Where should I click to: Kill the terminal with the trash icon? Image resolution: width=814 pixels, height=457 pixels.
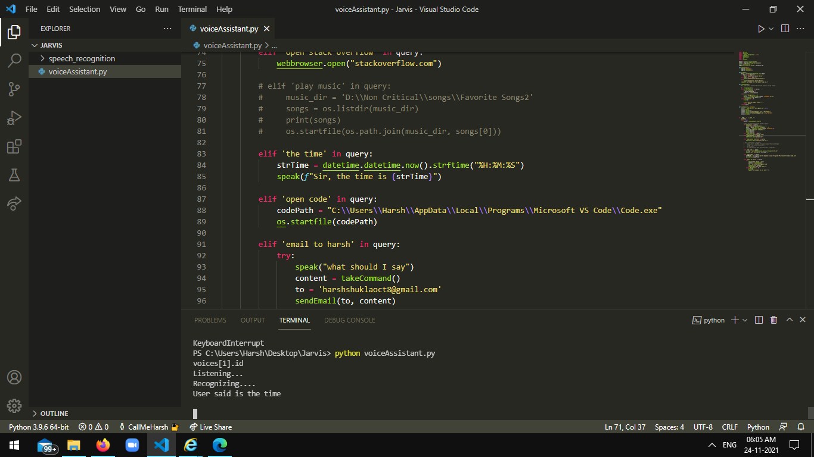pos(773,320)
